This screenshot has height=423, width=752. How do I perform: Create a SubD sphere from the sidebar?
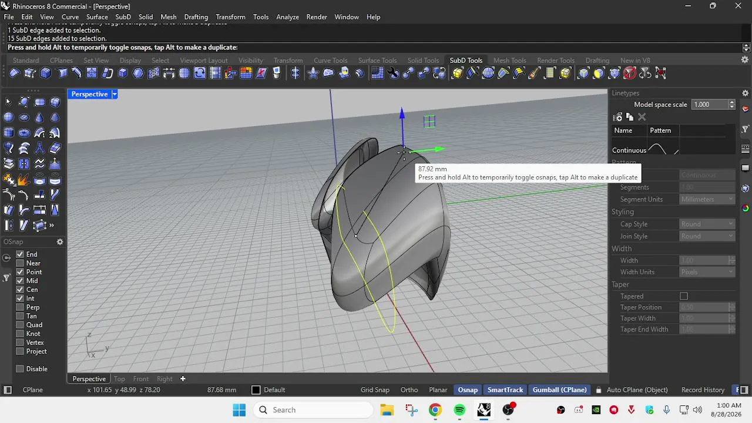[x=8, y=117]
